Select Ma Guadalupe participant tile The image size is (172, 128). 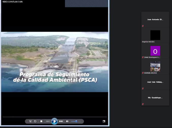(155, 98)
